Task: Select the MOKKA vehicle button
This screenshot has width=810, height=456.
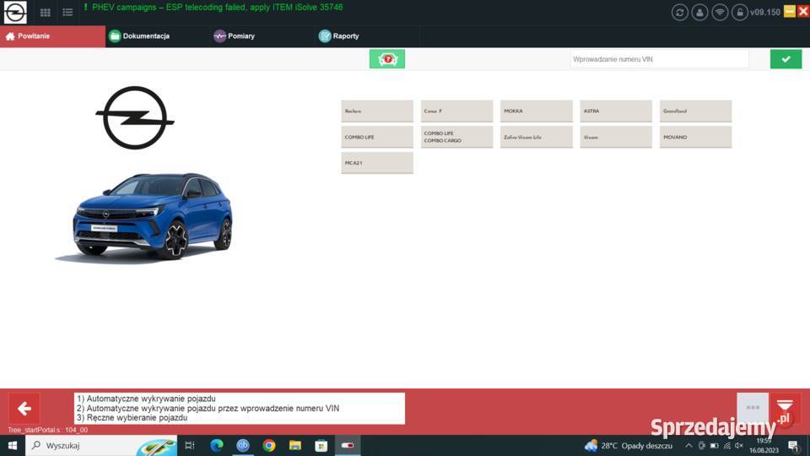Action: point(537,111)
